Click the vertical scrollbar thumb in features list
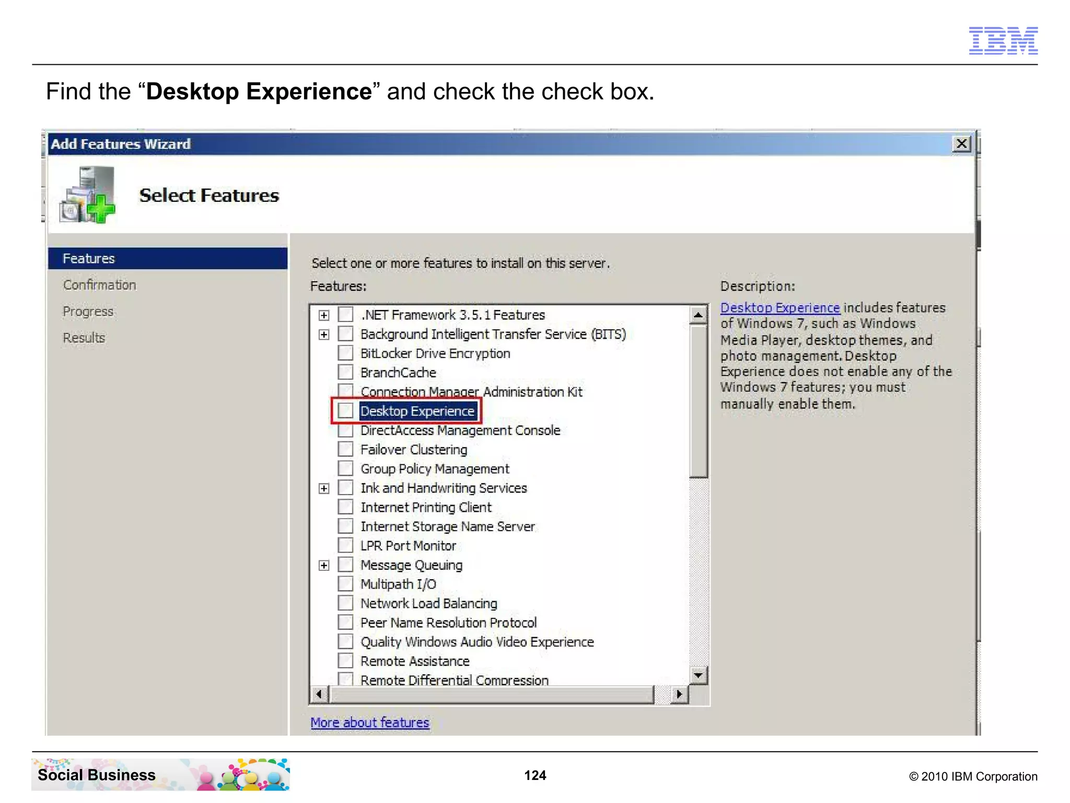The image size is (1070, 803). click(x=698, y=401)
